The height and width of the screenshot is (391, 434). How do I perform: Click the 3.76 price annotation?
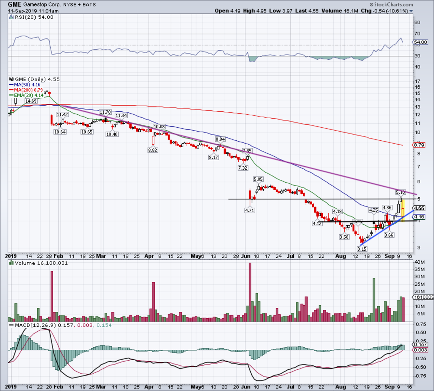357,221
